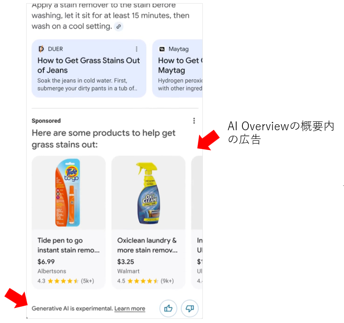Click the $3.25 Oxiclean price

[126, 261]
